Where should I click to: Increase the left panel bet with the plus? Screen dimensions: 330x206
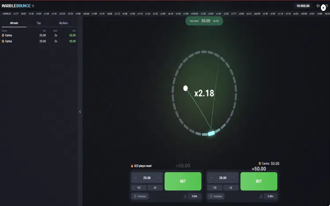pyautogui.click(x=158, y=178)
